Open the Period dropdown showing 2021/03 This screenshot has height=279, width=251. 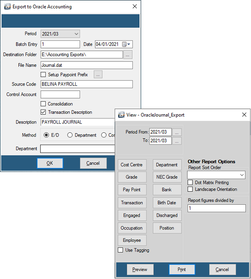point(60,34)
